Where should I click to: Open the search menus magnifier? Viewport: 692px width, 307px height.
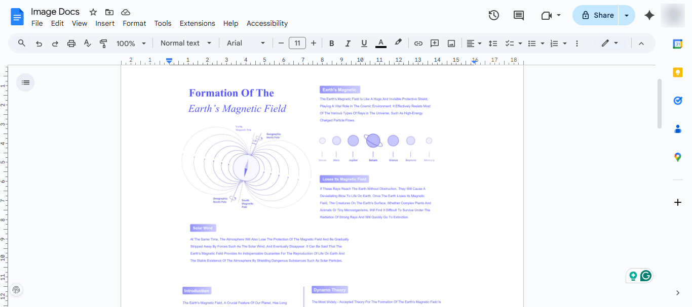tap(22, 43)
